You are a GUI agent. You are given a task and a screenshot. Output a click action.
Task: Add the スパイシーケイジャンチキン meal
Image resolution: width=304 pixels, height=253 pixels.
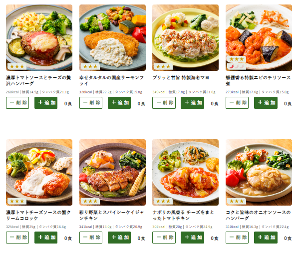tap(119, 238)
